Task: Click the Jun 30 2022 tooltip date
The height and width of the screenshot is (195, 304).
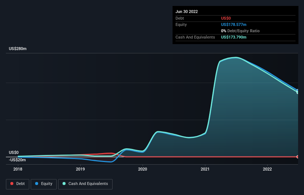Action: 187,11
